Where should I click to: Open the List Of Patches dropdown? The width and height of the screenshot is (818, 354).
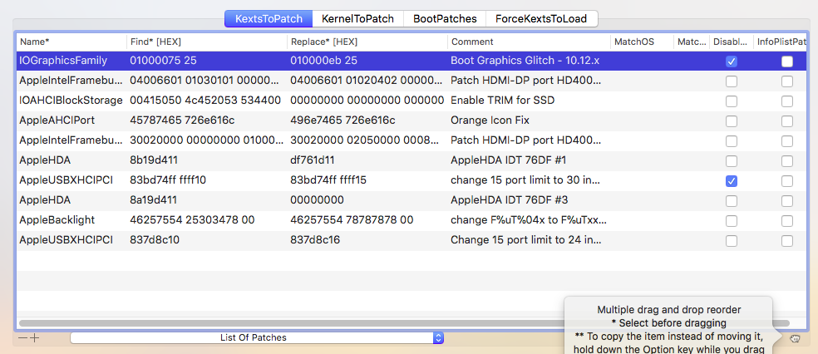tap(257, 337)
